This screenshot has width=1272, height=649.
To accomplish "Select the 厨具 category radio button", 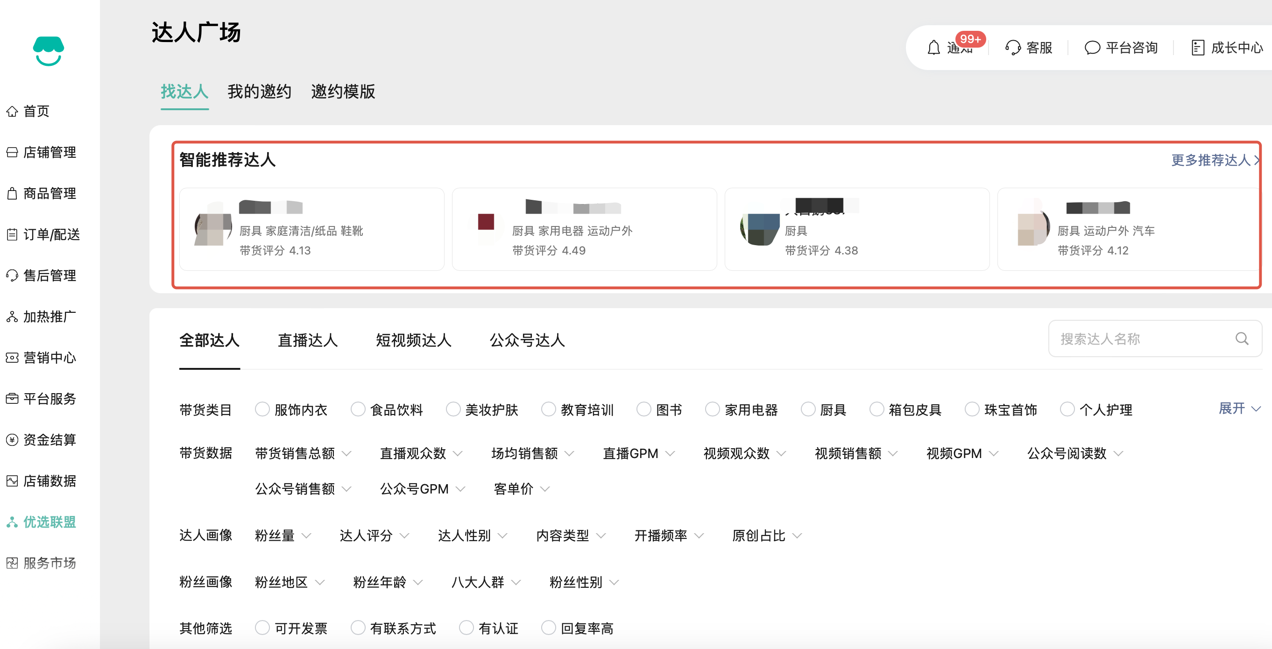I will coord(808,409).
